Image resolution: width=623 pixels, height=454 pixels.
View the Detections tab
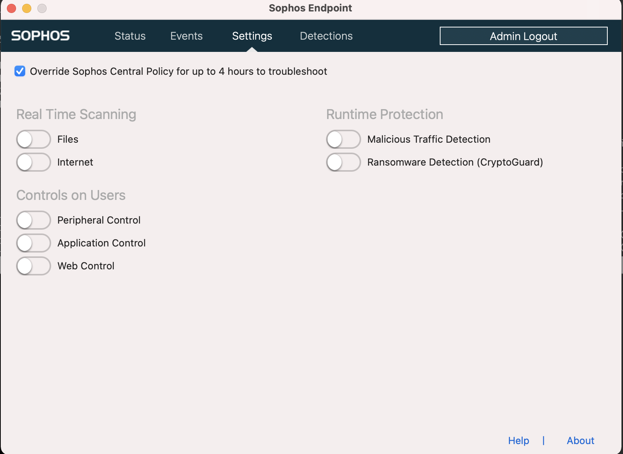click(x=326, y=36)
